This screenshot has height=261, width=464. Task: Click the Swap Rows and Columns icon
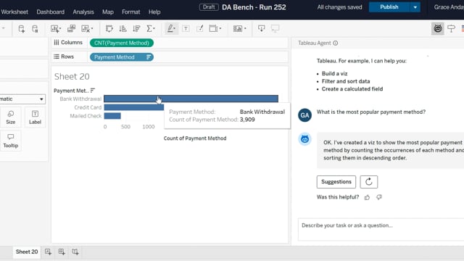[x=109, y=29]
